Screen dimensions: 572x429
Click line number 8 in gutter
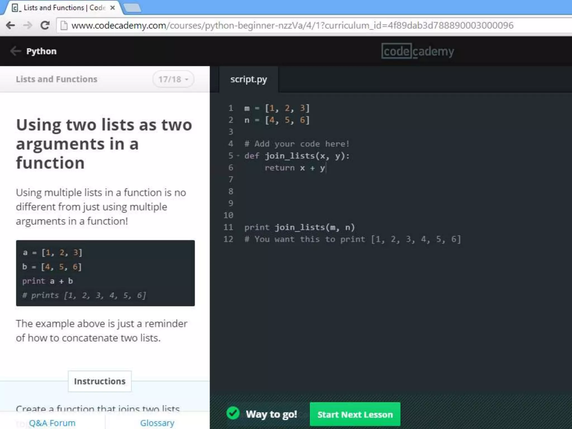click(231, 192)
